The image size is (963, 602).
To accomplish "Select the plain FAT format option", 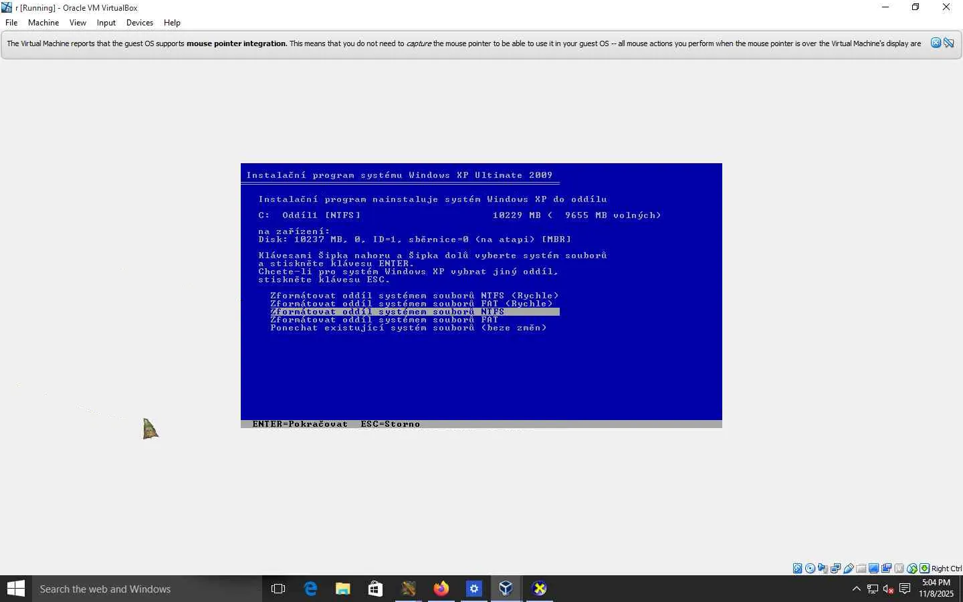I will click(385, 320).
